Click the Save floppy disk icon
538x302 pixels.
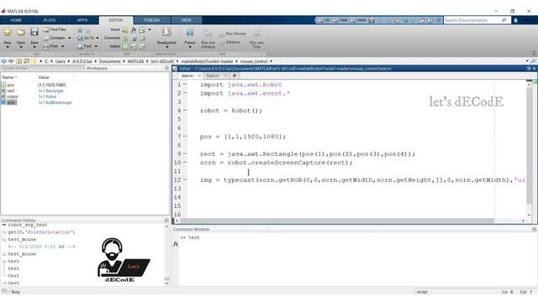(34, 32)
